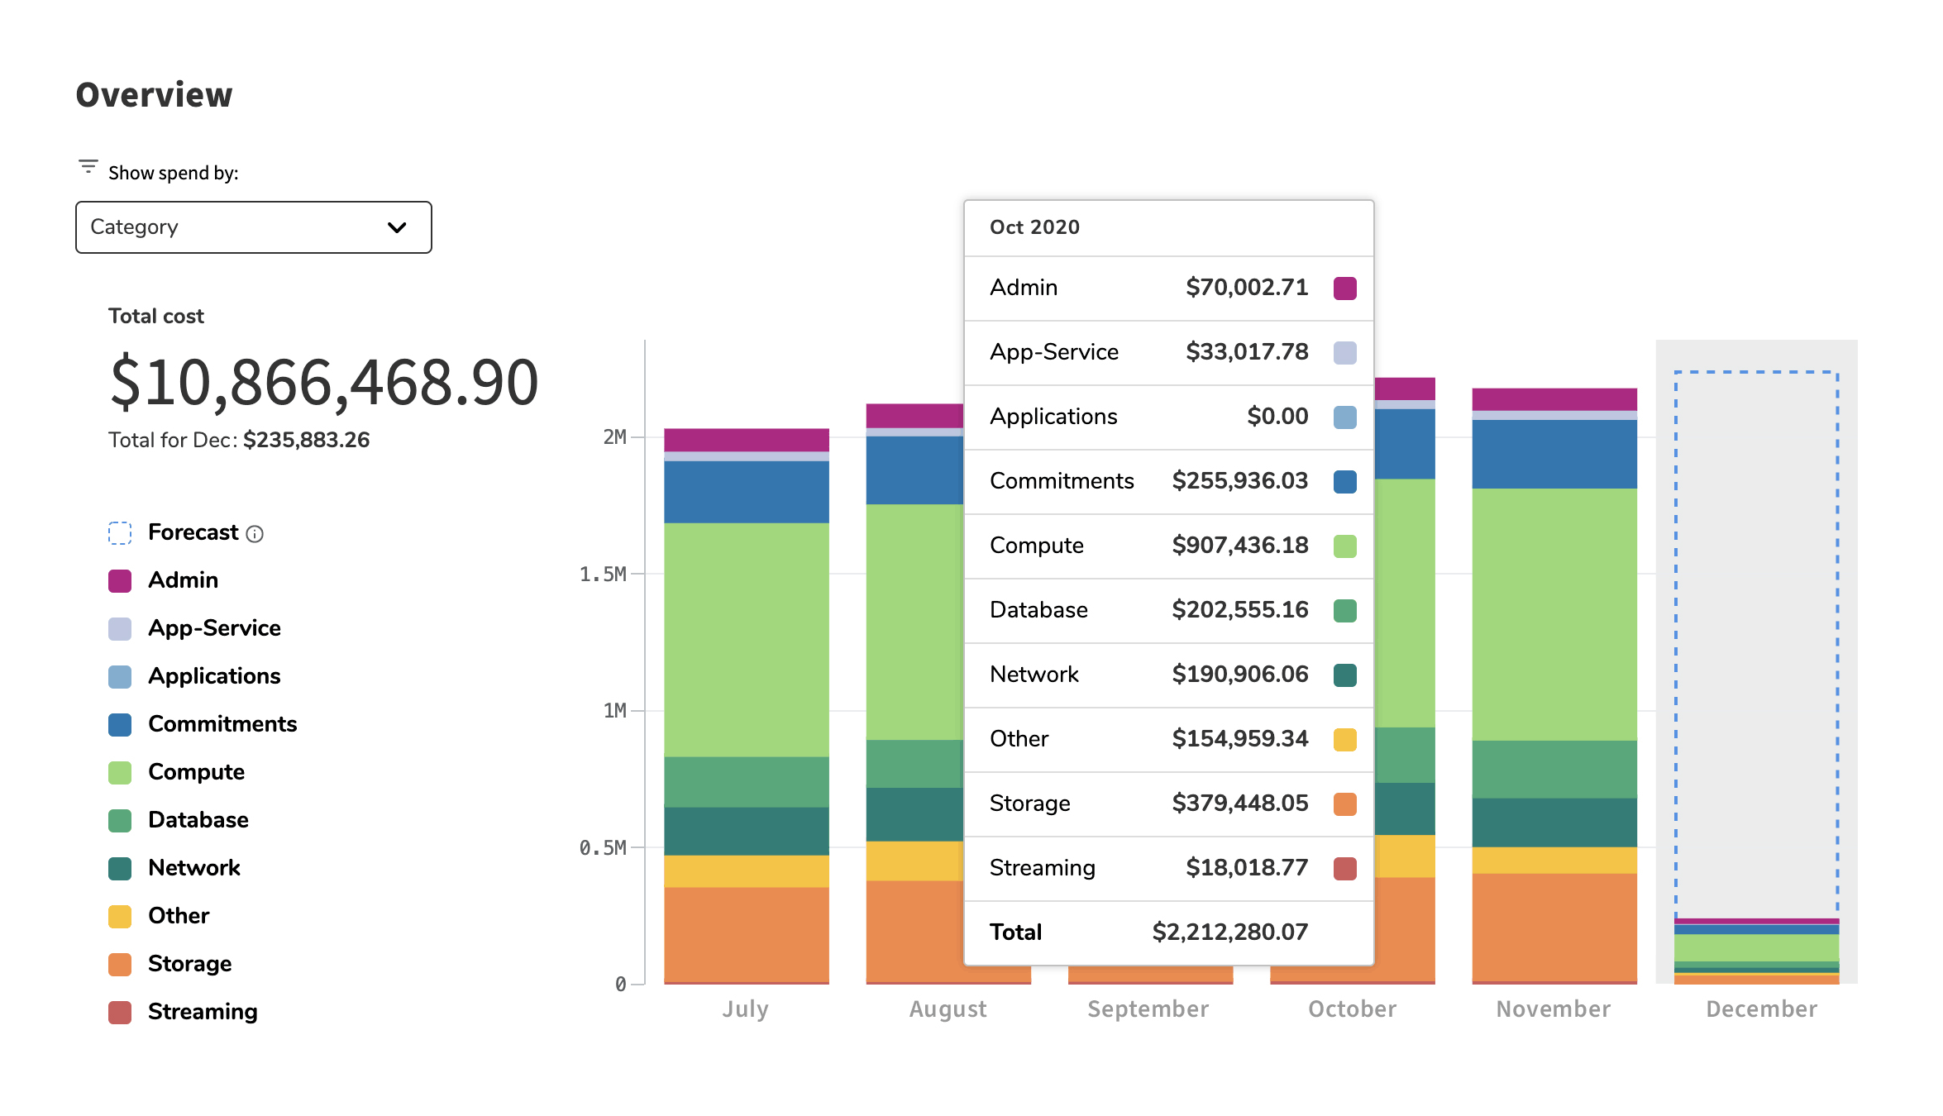Click the November axis label
The height and width of the screenshot is (1116, 1943).
(x=1553, y=1009)
